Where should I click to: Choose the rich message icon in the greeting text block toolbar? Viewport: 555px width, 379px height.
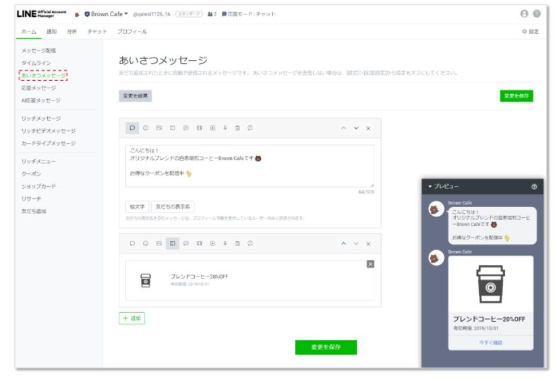pyautogui.click(x=186, y=128)
